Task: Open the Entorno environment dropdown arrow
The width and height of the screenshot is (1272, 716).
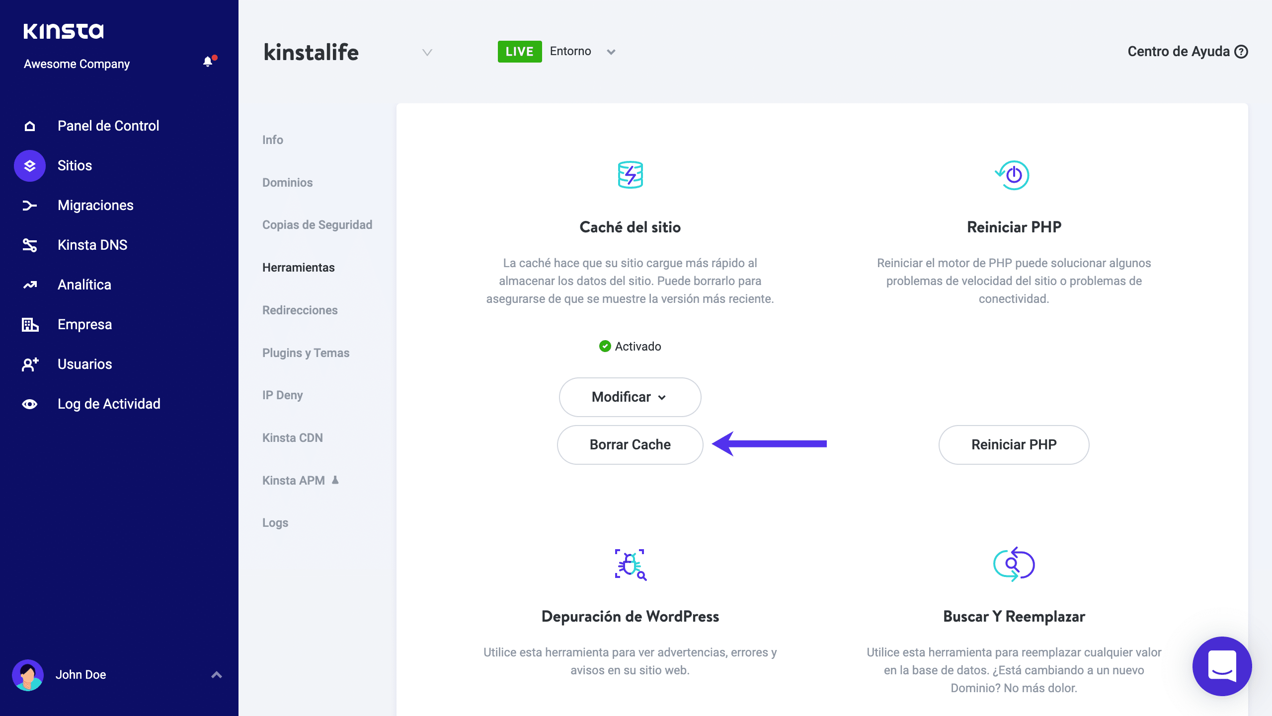Action: (611, 52)
